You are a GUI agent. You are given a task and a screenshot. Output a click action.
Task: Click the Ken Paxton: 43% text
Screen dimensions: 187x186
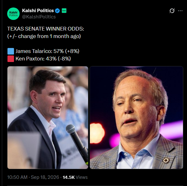click(x=36, y=59)
